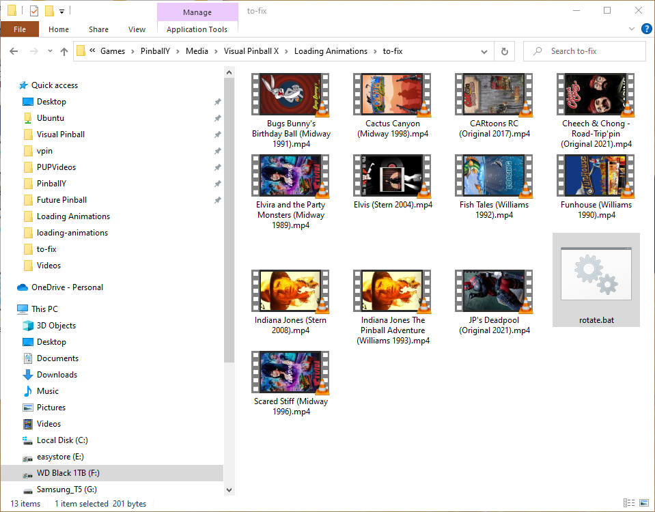Open Samsung_T5 (G:) drive
This screenshot has width=655, height=512.
tap(66, 489)
